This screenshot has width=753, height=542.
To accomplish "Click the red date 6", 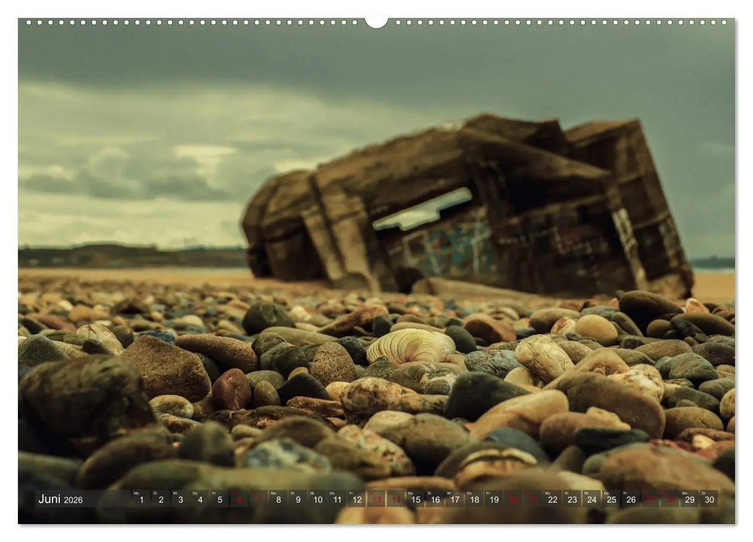I will pos(239,500).
